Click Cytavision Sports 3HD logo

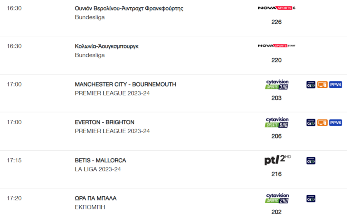276,84
